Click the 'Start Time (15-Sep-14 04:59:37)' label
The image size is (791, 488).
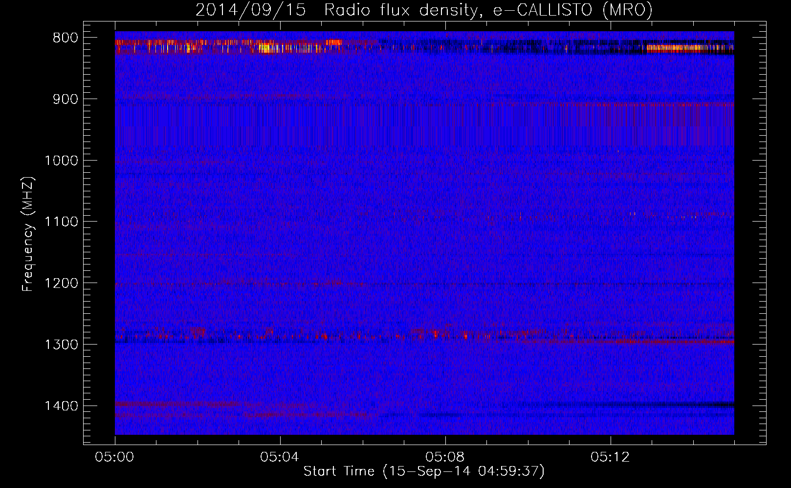click(424, 471)
